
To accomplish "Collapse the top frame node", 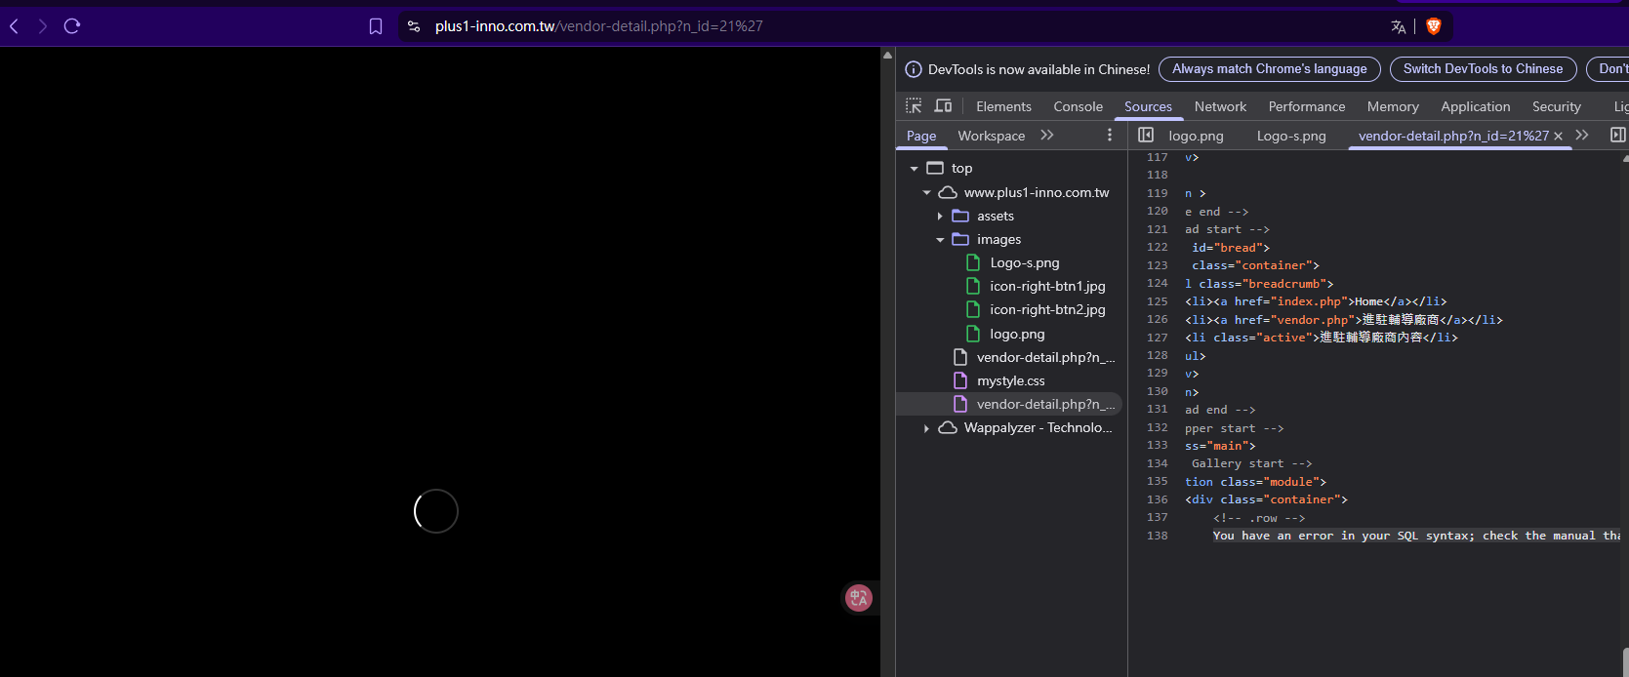I will coord(914,169).
